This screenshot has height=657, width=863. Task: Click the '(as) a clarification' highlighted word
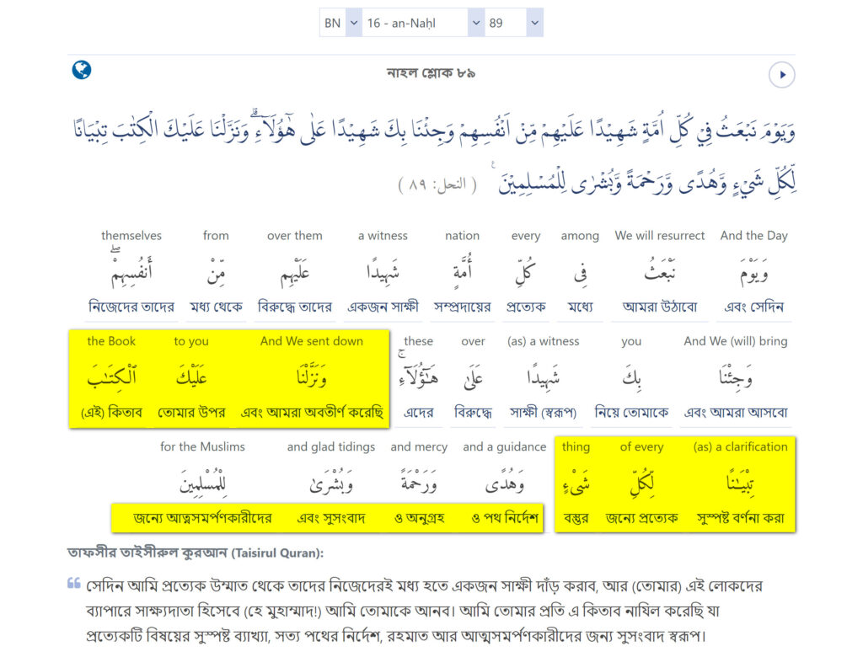[x=740, y=483]
